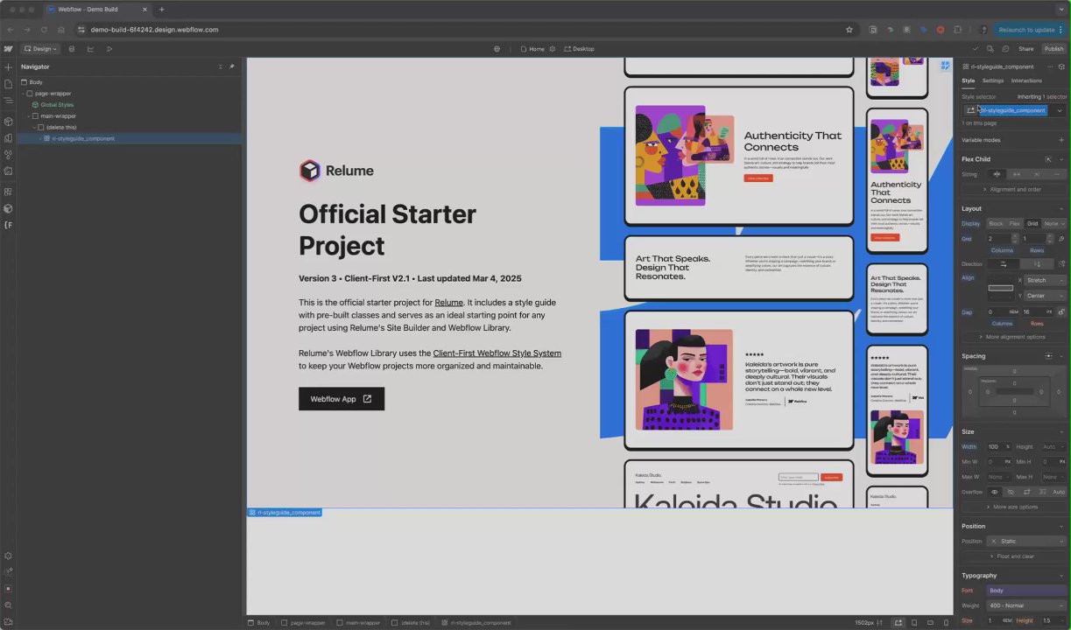Open the X align Stretch dropdown

tap(1045, 280)
